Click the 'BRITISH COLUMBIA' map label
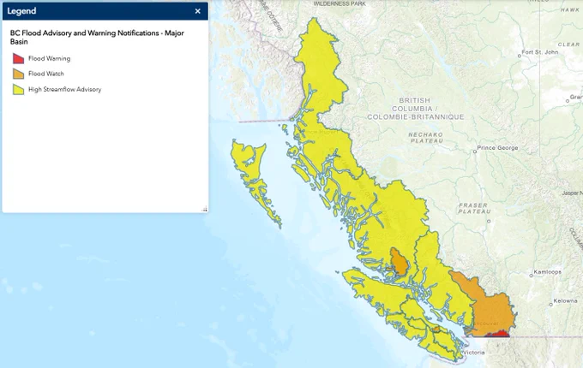The width and height of the screenshot is (583, 368). (x=415, y=109)
